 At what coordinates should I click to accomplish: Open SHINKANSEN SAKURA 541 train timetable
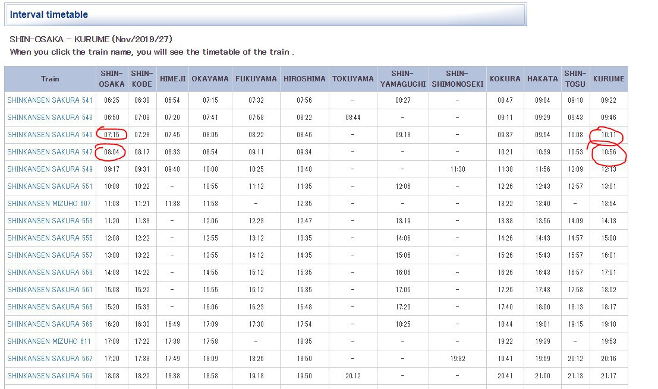[50, 100]
